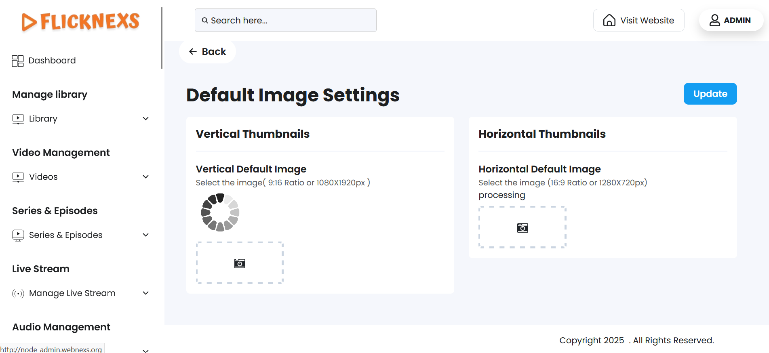Open the Manage Live Stream menu item
Image resolution: width=769 pixels, height=353 pixels.
[72, 293]
